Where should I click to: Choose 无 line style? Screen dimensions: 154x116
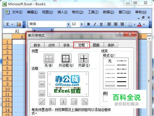(x=110, y=61)
